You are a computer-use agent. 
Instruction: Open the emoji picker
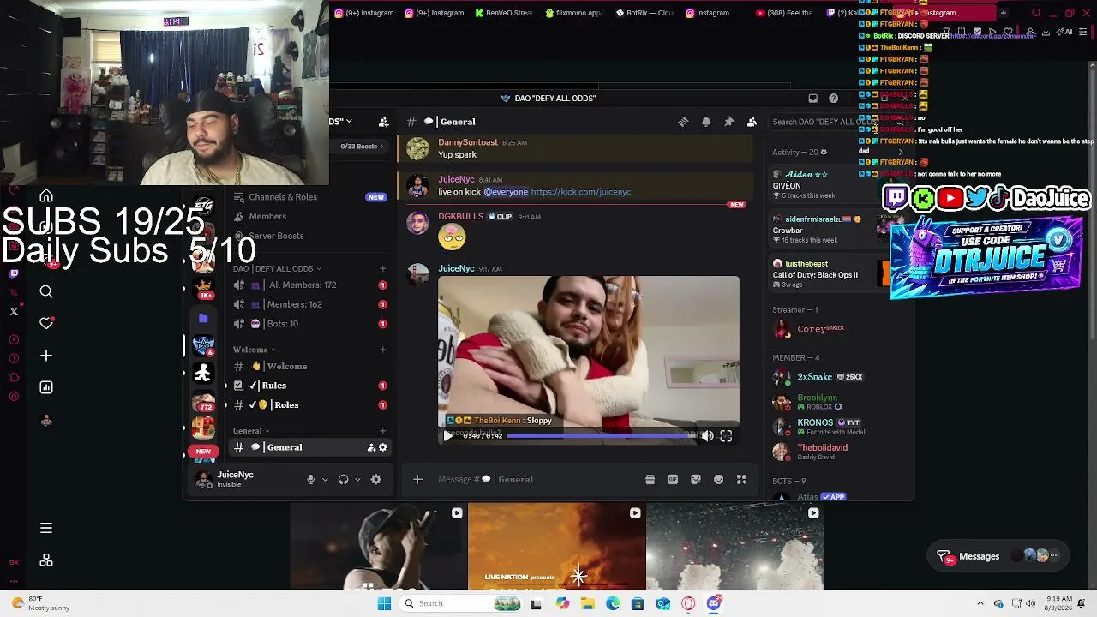pos(719,480)
